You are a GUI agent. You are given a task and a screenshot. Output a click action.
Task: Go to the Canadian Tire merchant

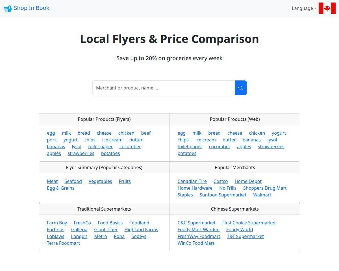coord(192,181)
